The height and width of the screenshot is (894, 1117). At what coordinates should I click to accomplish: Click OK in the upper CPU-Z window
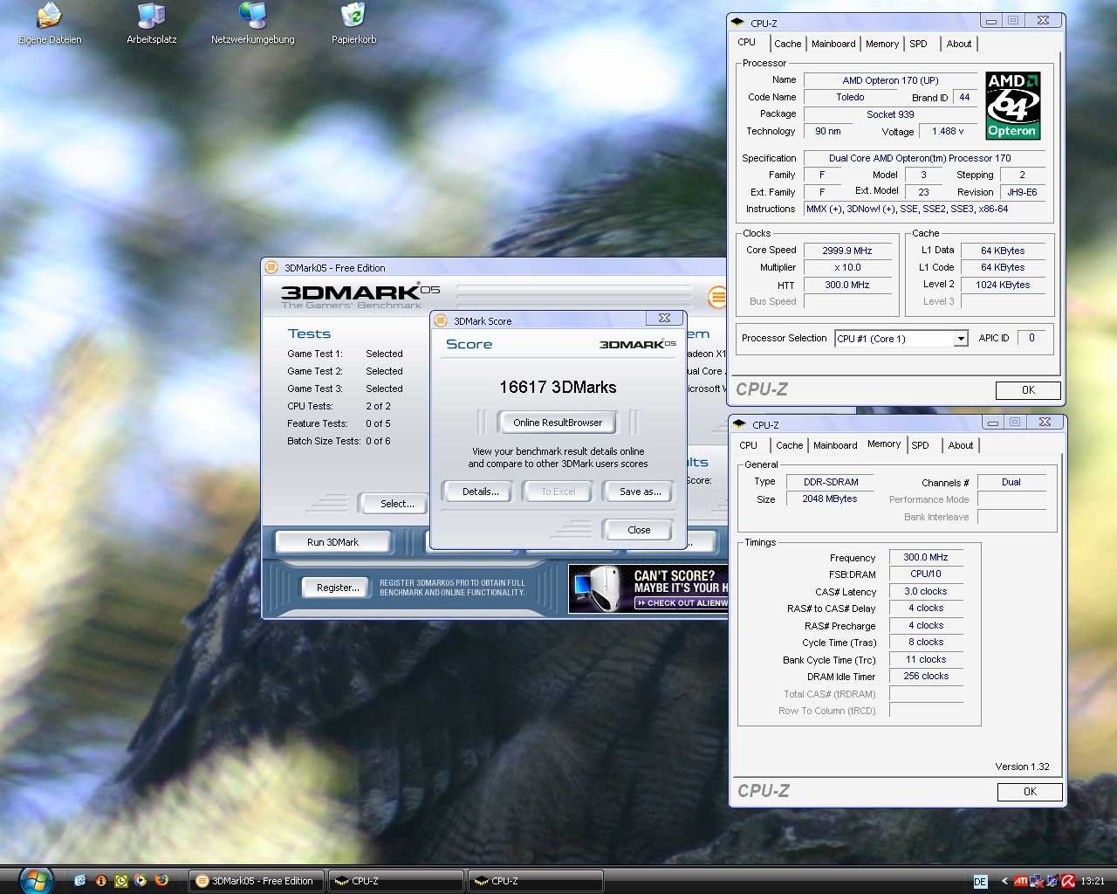(x=1028, y=390)
